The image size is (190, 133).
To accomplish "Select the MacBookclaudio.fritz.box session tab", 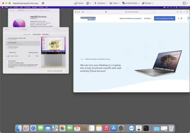I will click(x=25, y=3).
